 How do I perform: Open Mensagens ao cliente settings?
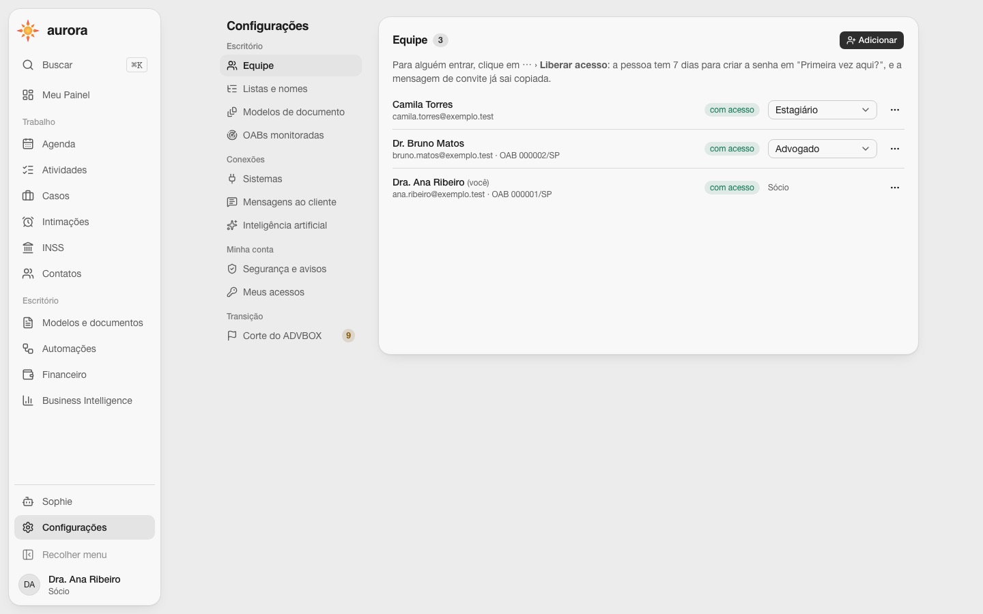291,202
